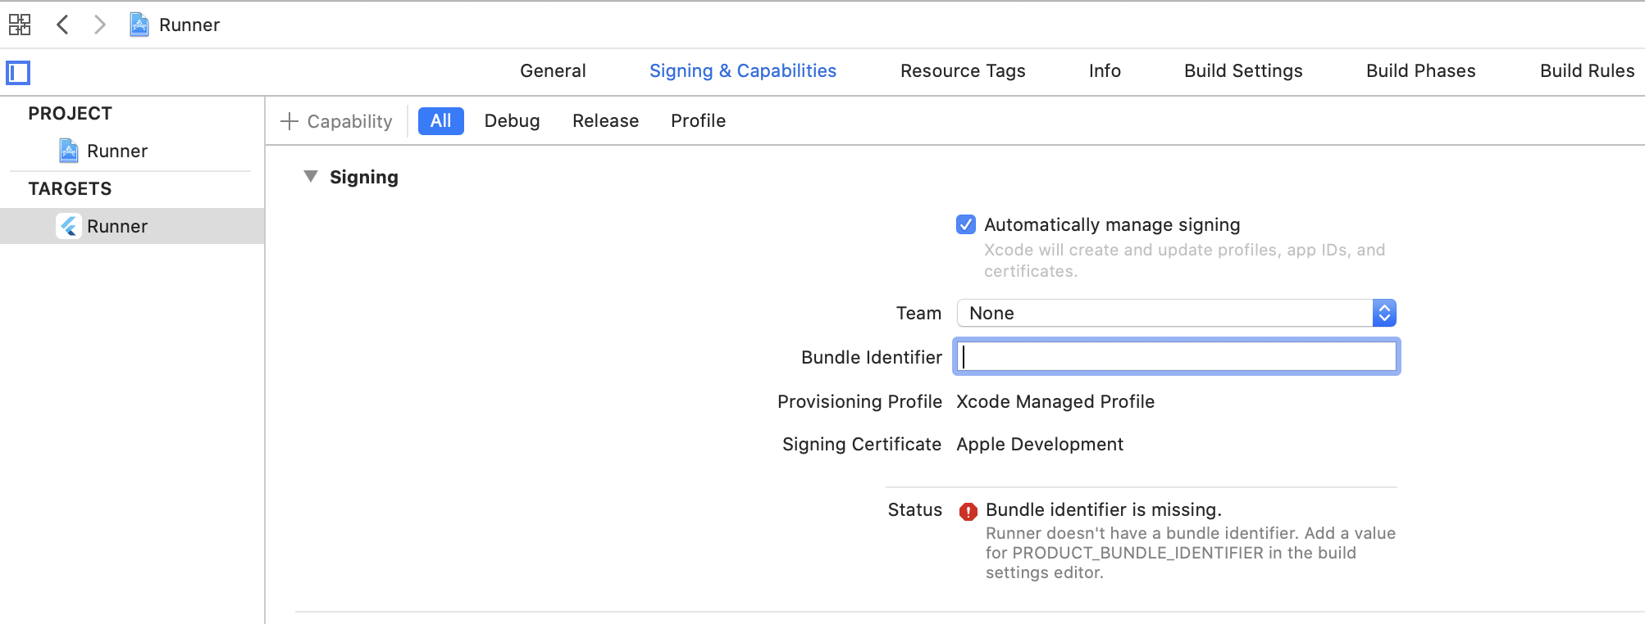Click the Runner project file icon in breadcrumb
Viewport: 1645px width, 624px height.
click(x=139, y=25)
